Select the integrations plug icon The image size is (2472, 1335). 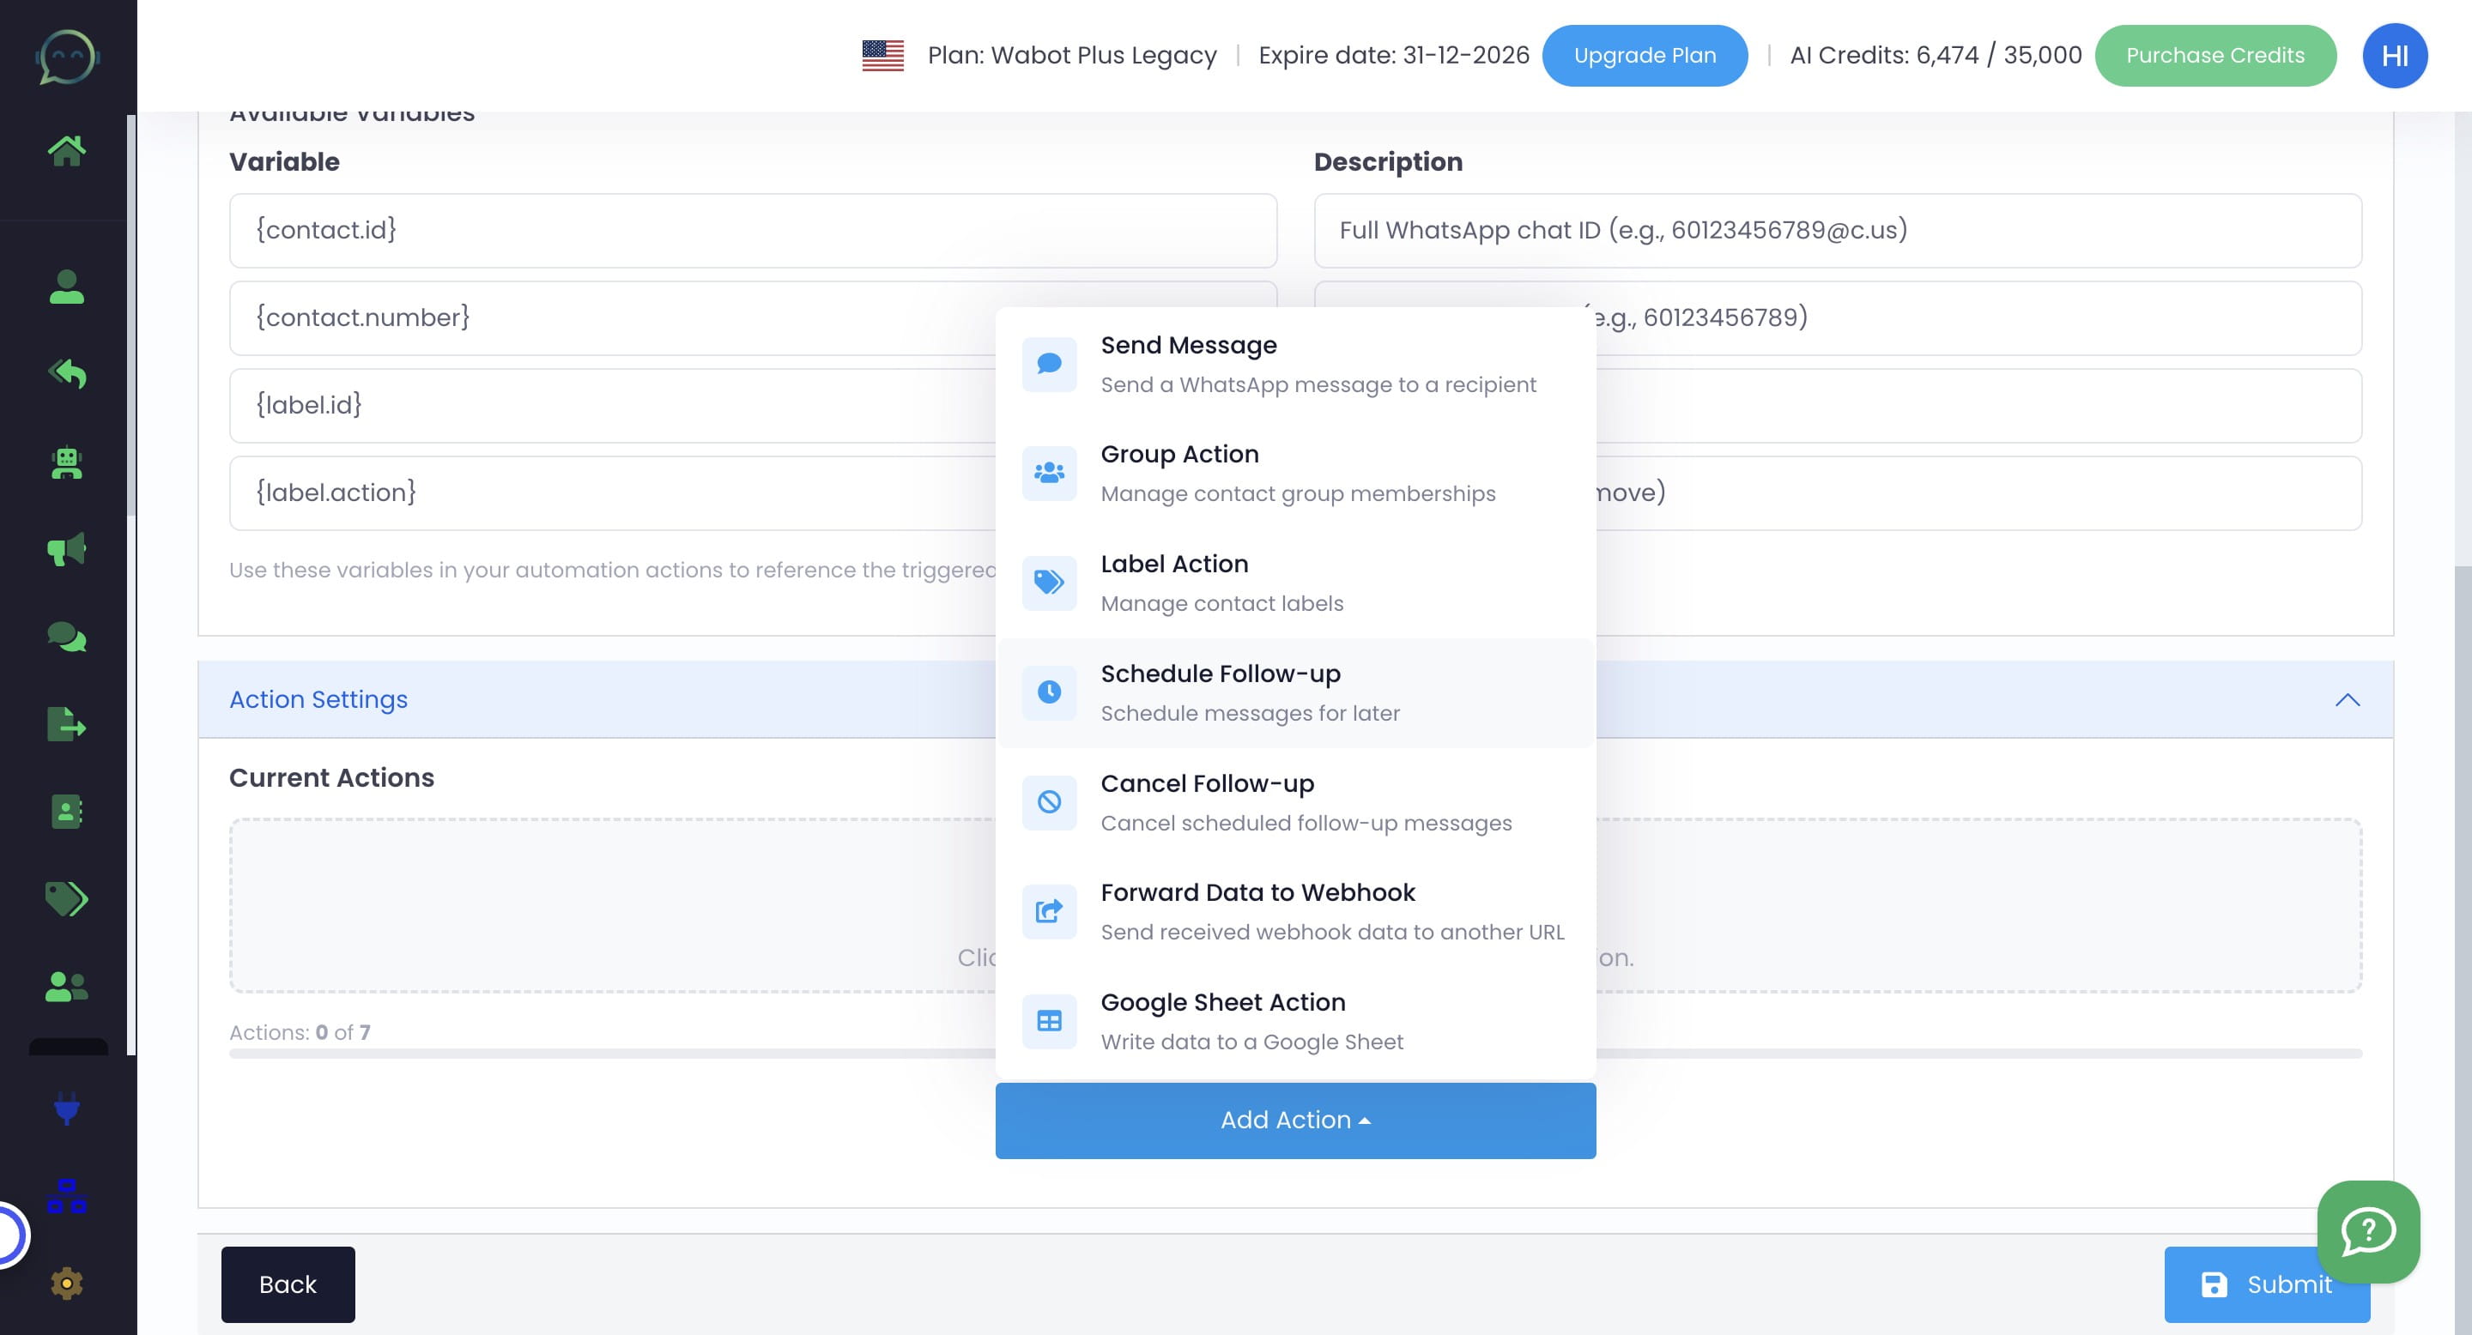(67, 1110)
